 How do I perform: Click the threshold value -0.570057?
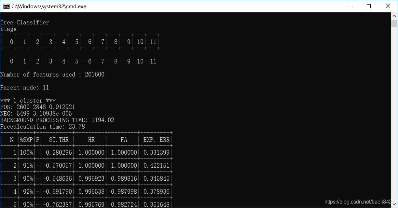point(57,166)
